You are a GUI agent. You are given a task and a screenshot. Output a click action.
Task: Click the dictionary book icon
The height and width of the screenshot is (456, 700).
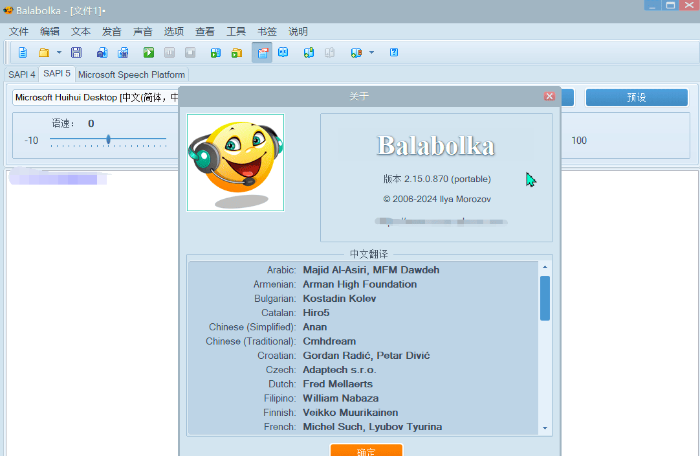click(x=283, y=52)
